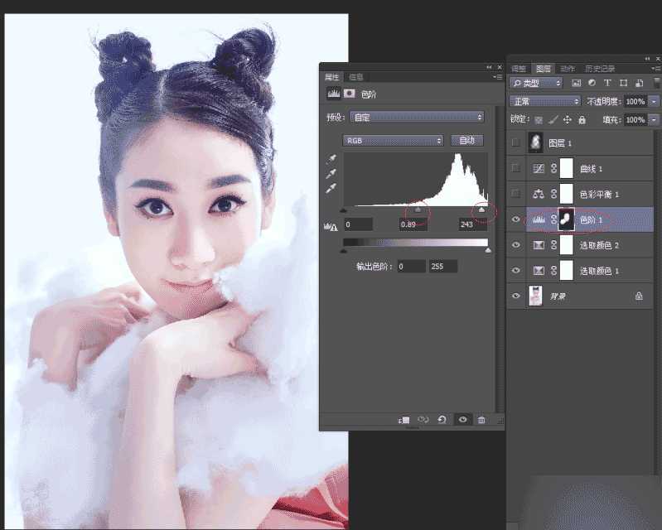Hide the 选取颜色 2 layer eye icon

pyautogui.click(x=515, y=245)
